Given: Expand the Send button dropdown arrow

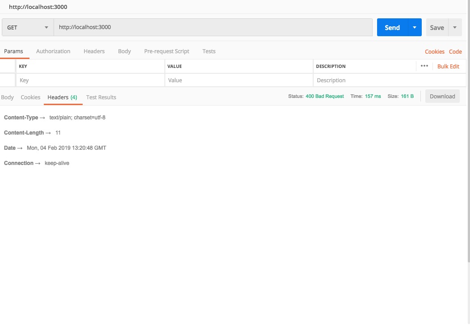Looking at the screenshot, I should 414,27.
